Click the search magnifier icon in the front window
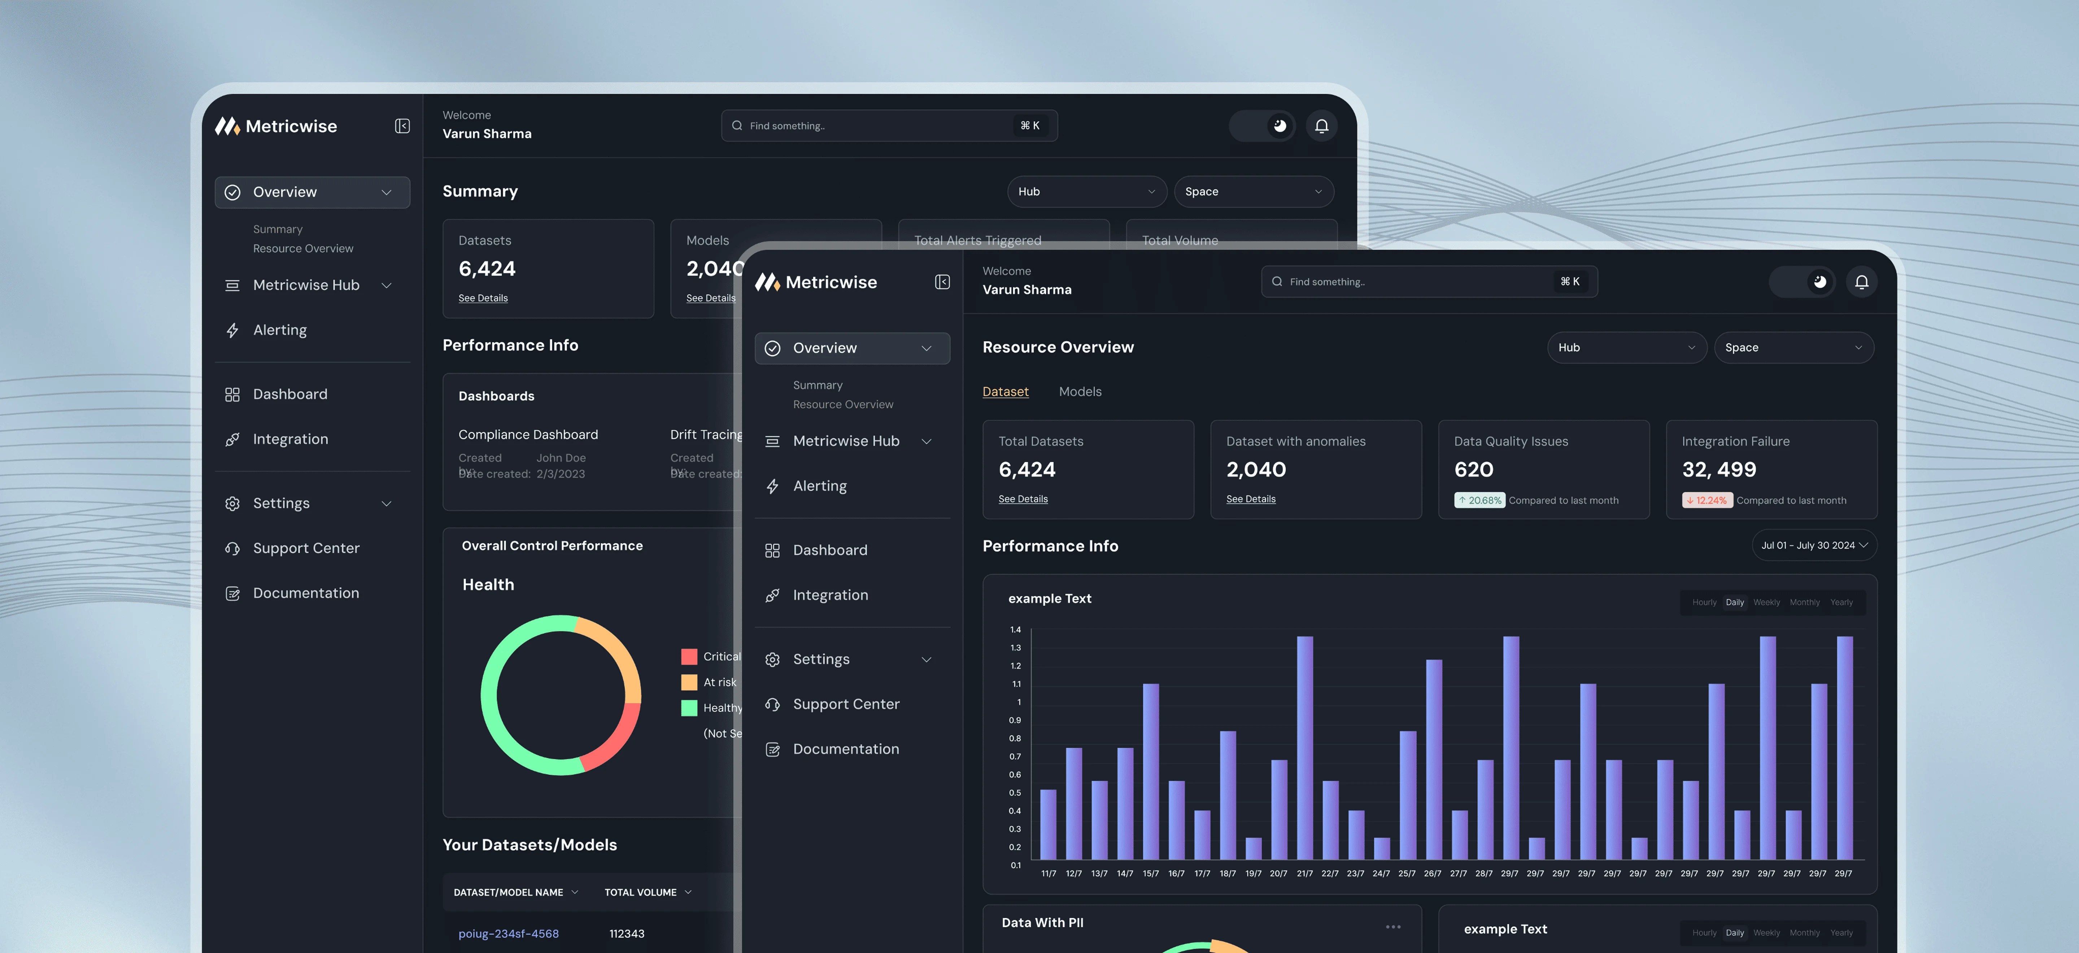This screenshot has width=2079, height=953. click(1277, 282)
